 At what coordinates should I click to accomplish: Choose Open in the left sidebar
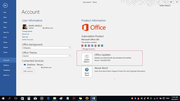[5, 22]
